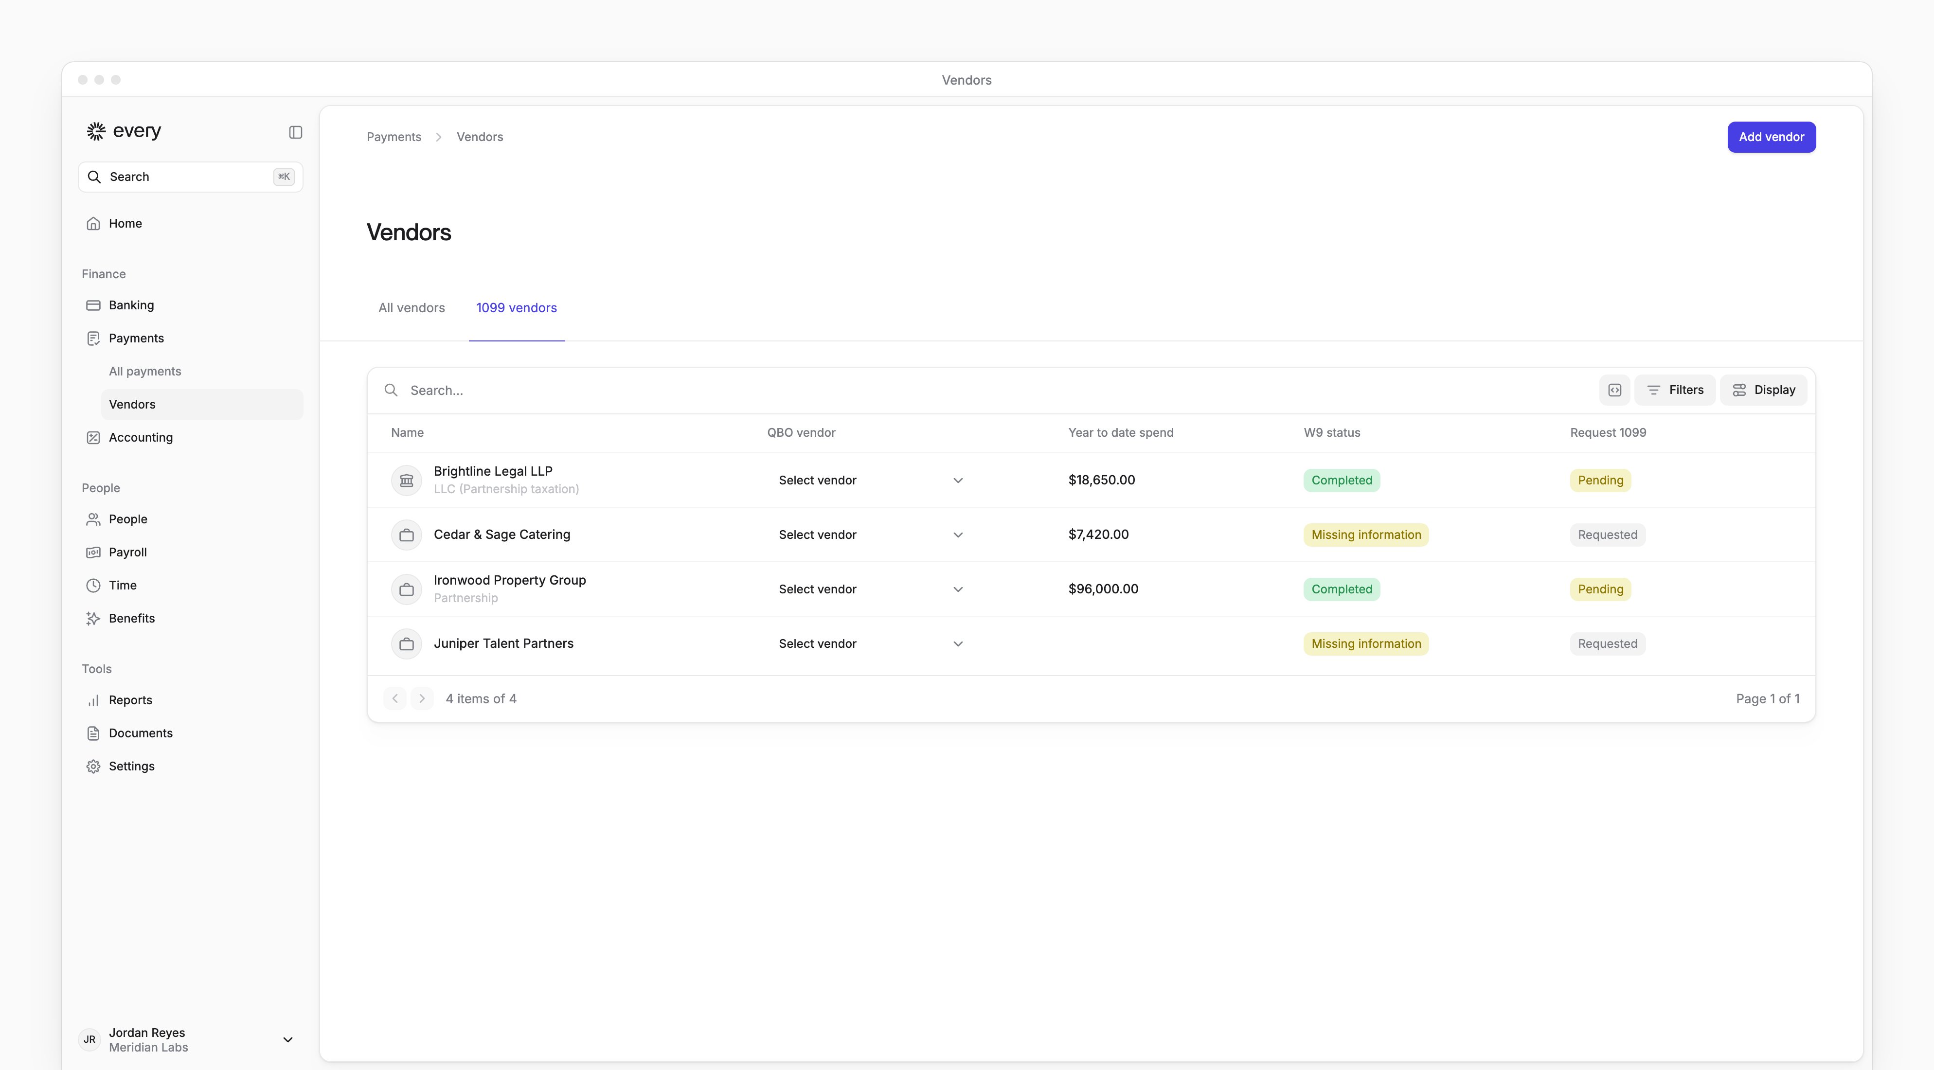Click the Add vendor button
This screenshot has width=1934, height=1070.
click(x=1771, y=137)
